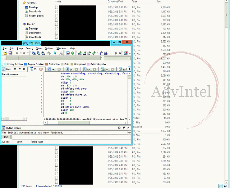Switch to the Enums tab
The image size is (230, 188).
(90, 69)
